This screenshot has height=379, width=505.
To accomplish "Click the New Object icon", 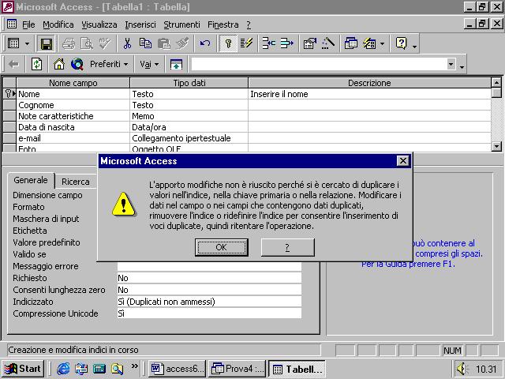I will pyautogui.click(x=369, y=43).
